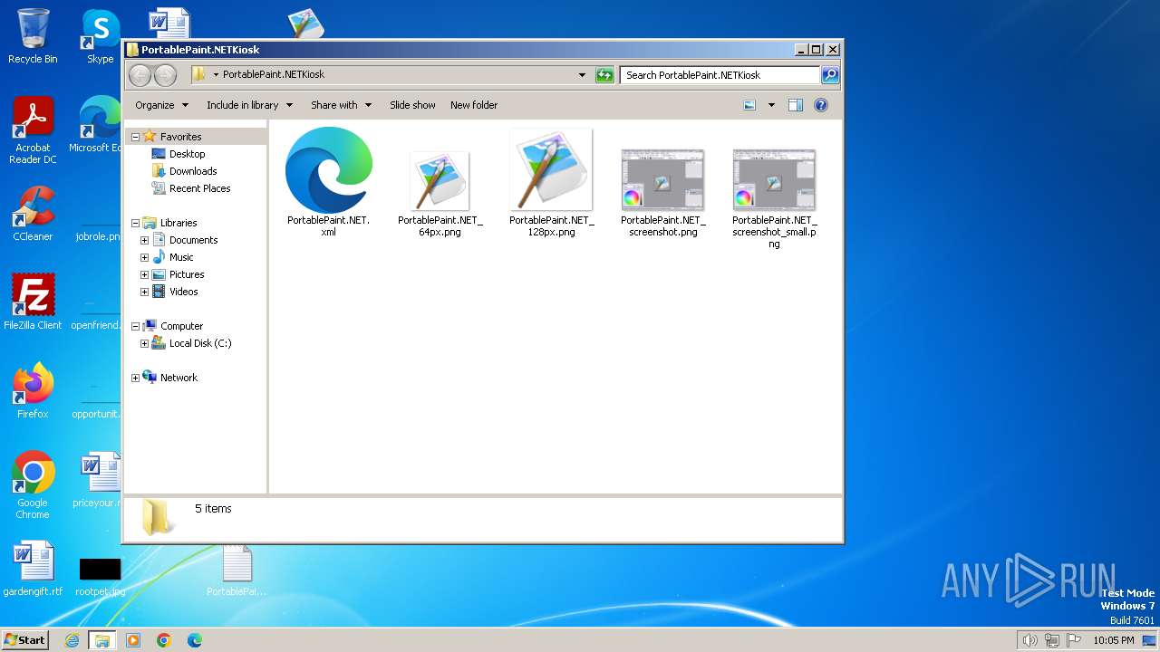1160x652 pixels.
Task: Select the PortablePaint.NET_screenshot.png thumbnail
Action: pyautogui.click(x=662, y=180)
